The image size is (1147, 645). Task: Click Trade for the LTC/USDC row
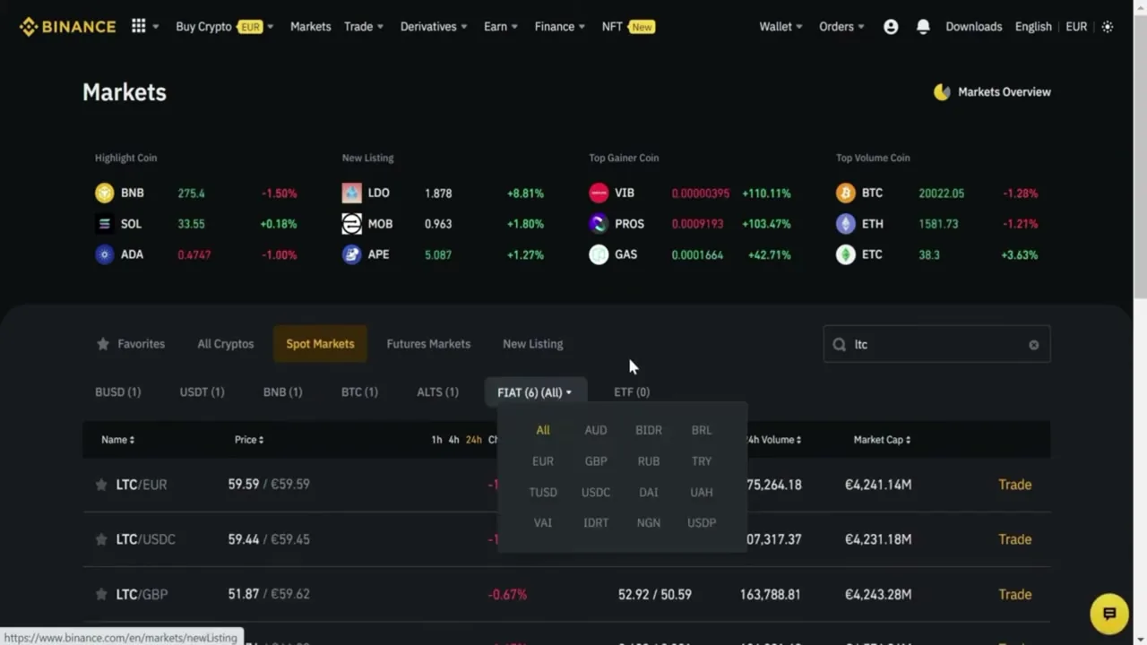click(1015, 539)
